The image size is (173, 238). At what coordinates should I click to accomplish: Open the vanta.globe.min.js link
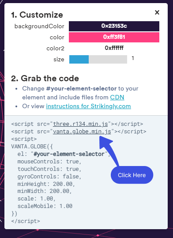click(x=82, y=132)
